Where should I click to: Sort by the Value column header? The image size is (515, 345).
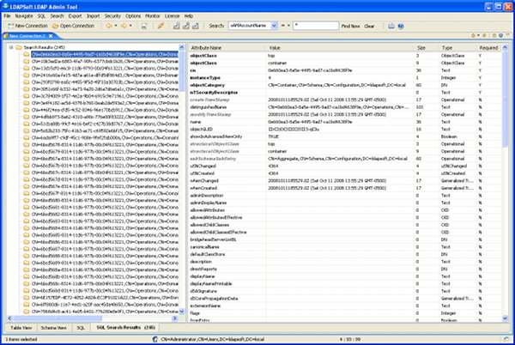(x=341, y=47)
